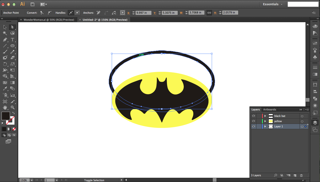
Task: Select the Lasso tool
Action: pyautogui.click(x=12, y=33)
